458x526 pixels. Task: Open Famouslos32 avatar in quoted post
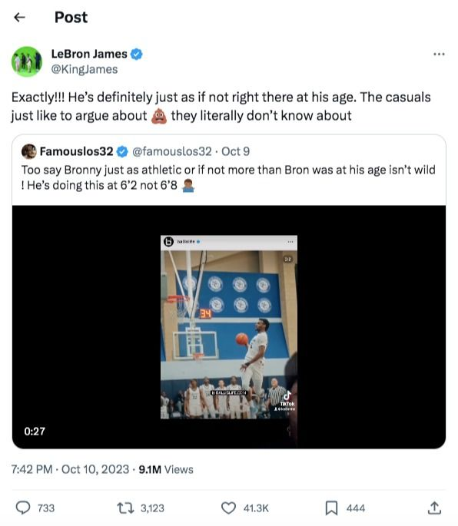pyautogui.click(x=29, y=151)
